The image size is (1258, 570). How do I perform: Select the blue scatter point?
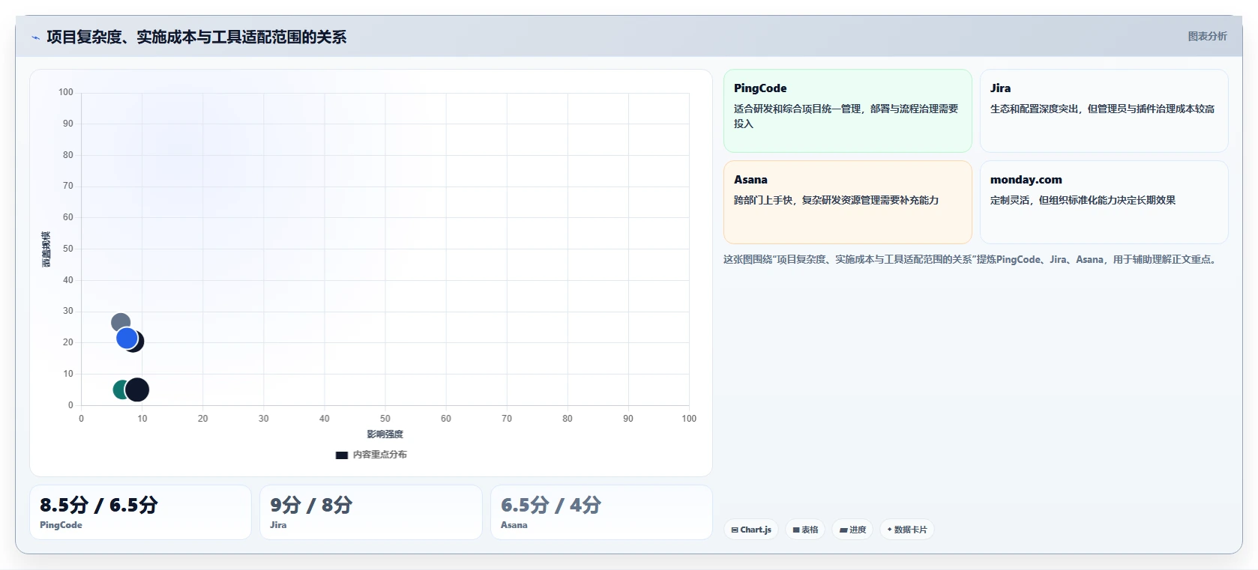click(127, 339)
